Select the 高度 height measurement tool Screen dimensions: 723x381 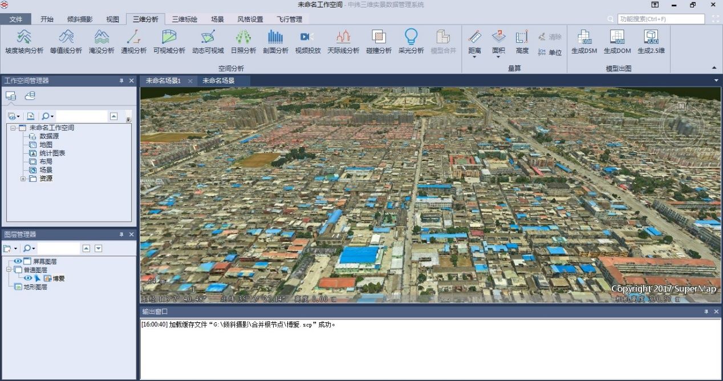tap(522, 42)
